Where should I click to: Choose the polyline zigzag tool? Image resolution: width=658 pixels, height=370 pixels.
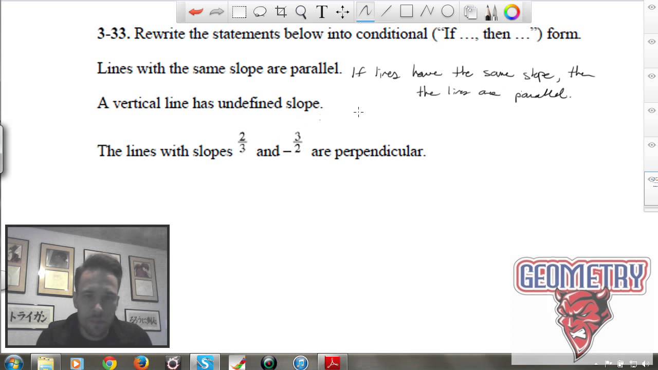coord(427,11)
